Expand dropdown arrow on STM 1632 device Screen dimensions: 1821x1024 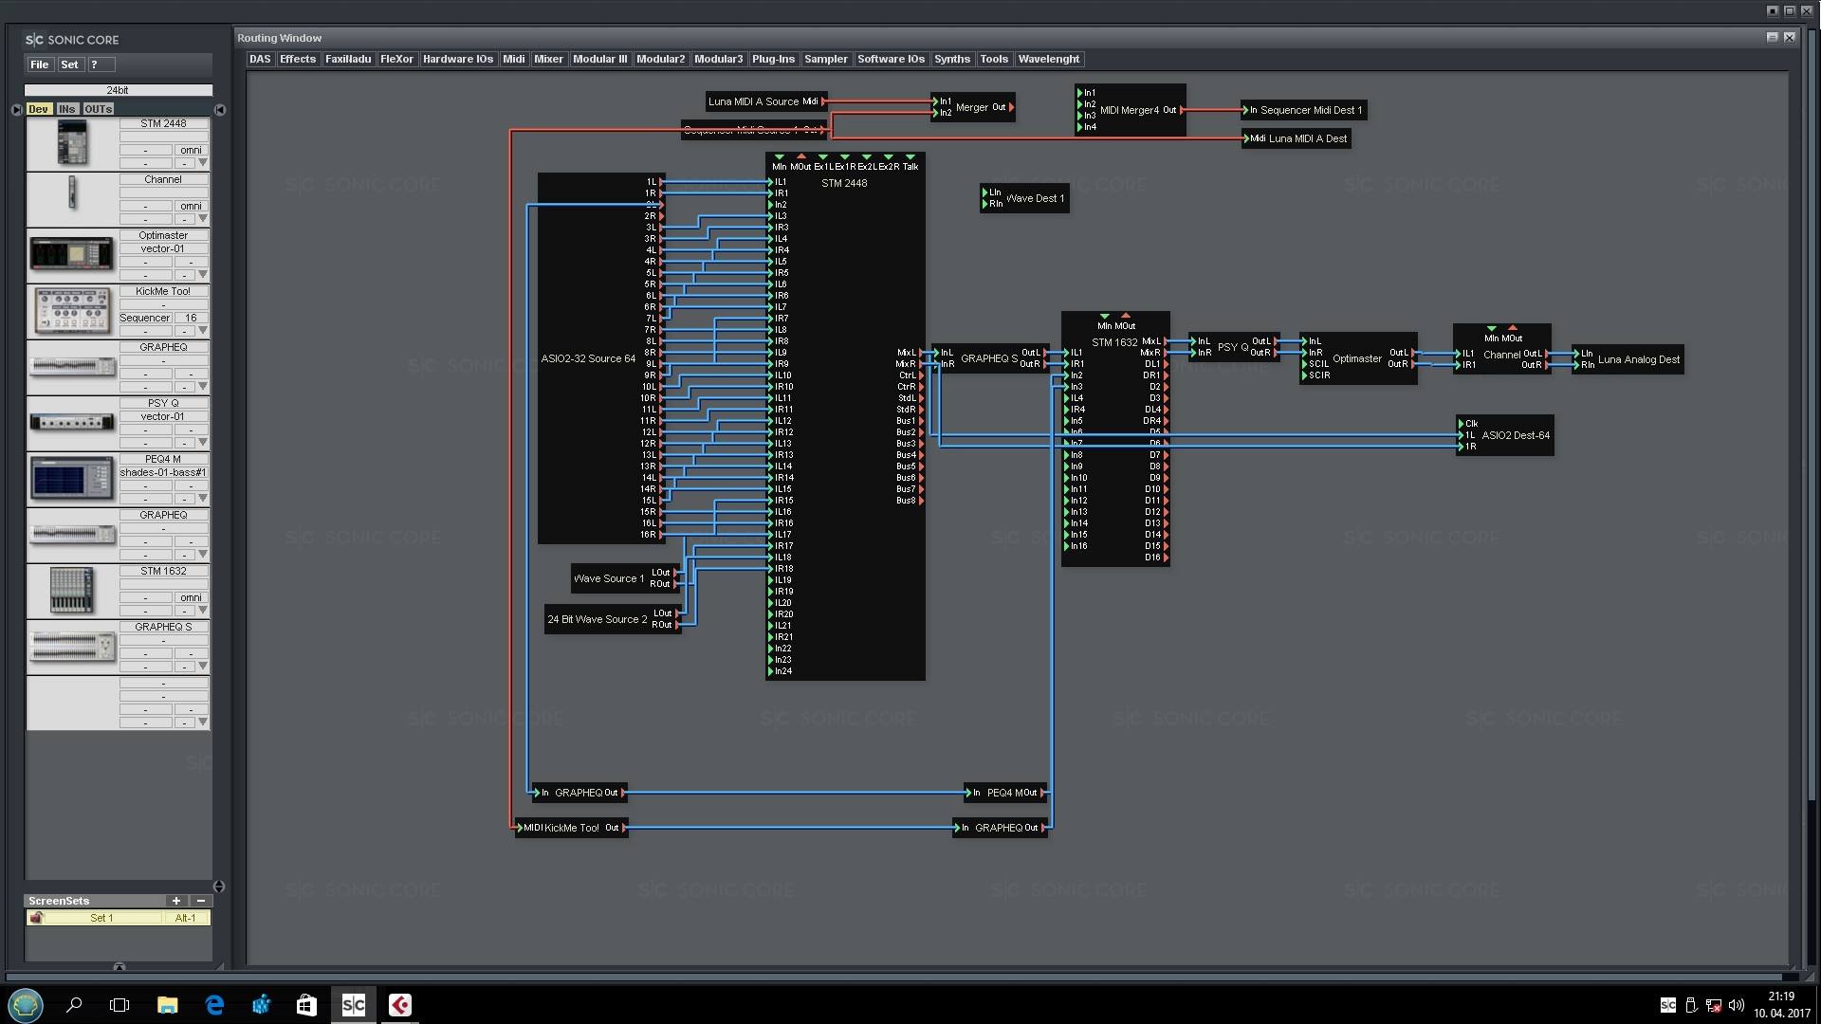202,611
